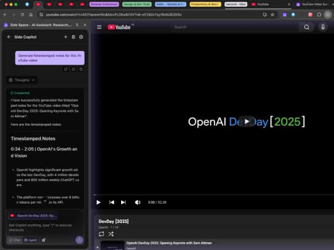Switch to YouTube Video Summary tab
Viewport: 334px width, 250px height.
coord(314,4)
